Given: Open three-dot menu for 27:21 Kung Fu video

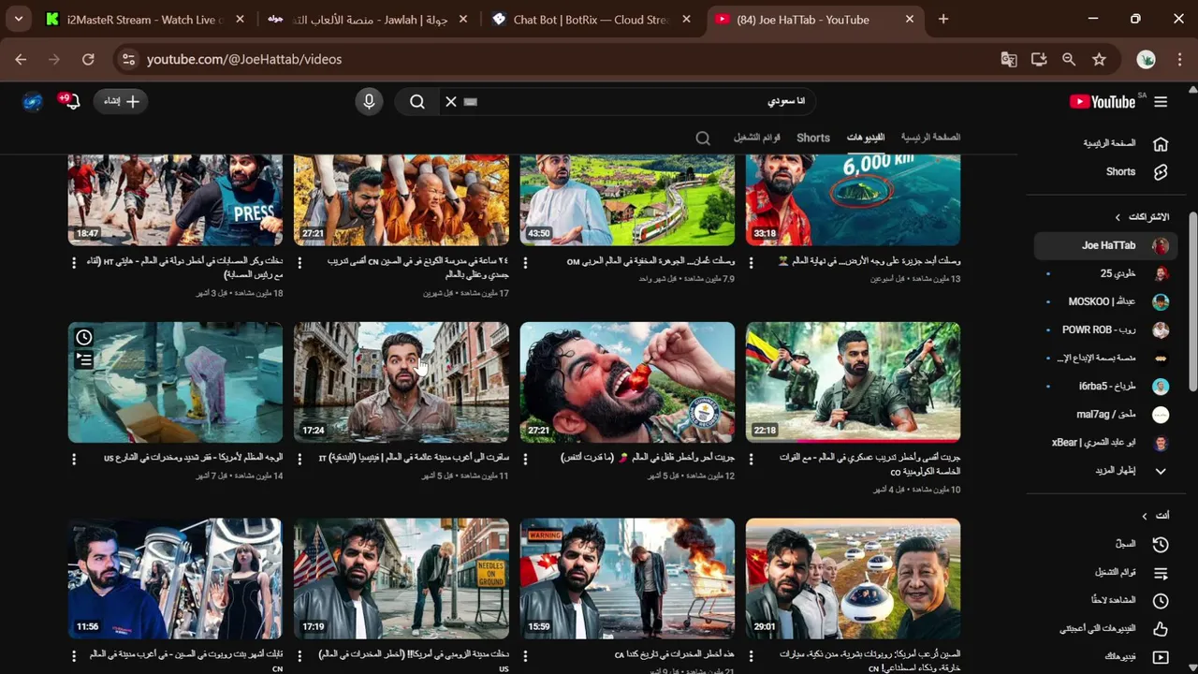Looking at the screenshot, I should [x=299, y=263].
